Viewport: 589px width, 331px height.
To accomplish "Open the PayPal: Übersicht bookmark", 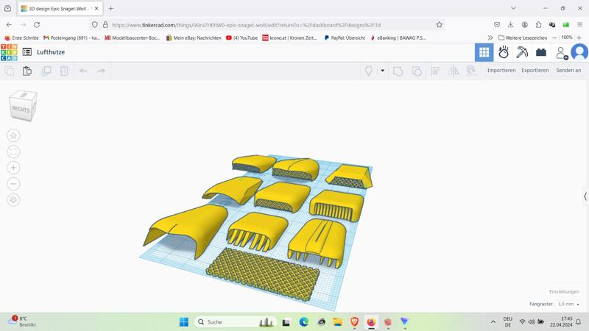I will pyautogui.click(x=345, y=38).
